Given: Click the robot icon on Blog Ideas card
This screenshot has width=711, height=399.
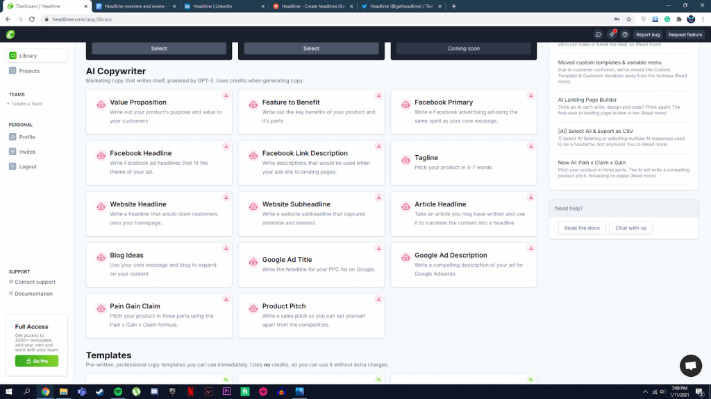Looking at the screenshot, I should [x=101, y=258].
